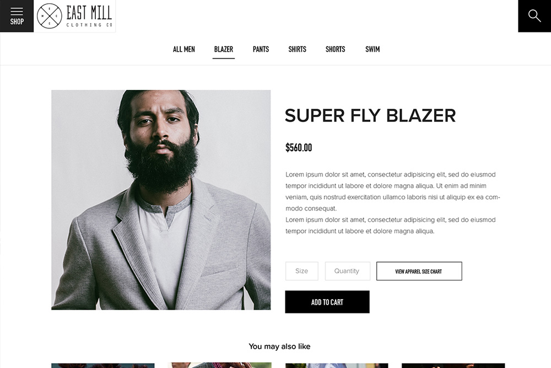Screen dimensions: 551x368
Task: Open the Quantity selector
Action: click(x=348, y=271)
